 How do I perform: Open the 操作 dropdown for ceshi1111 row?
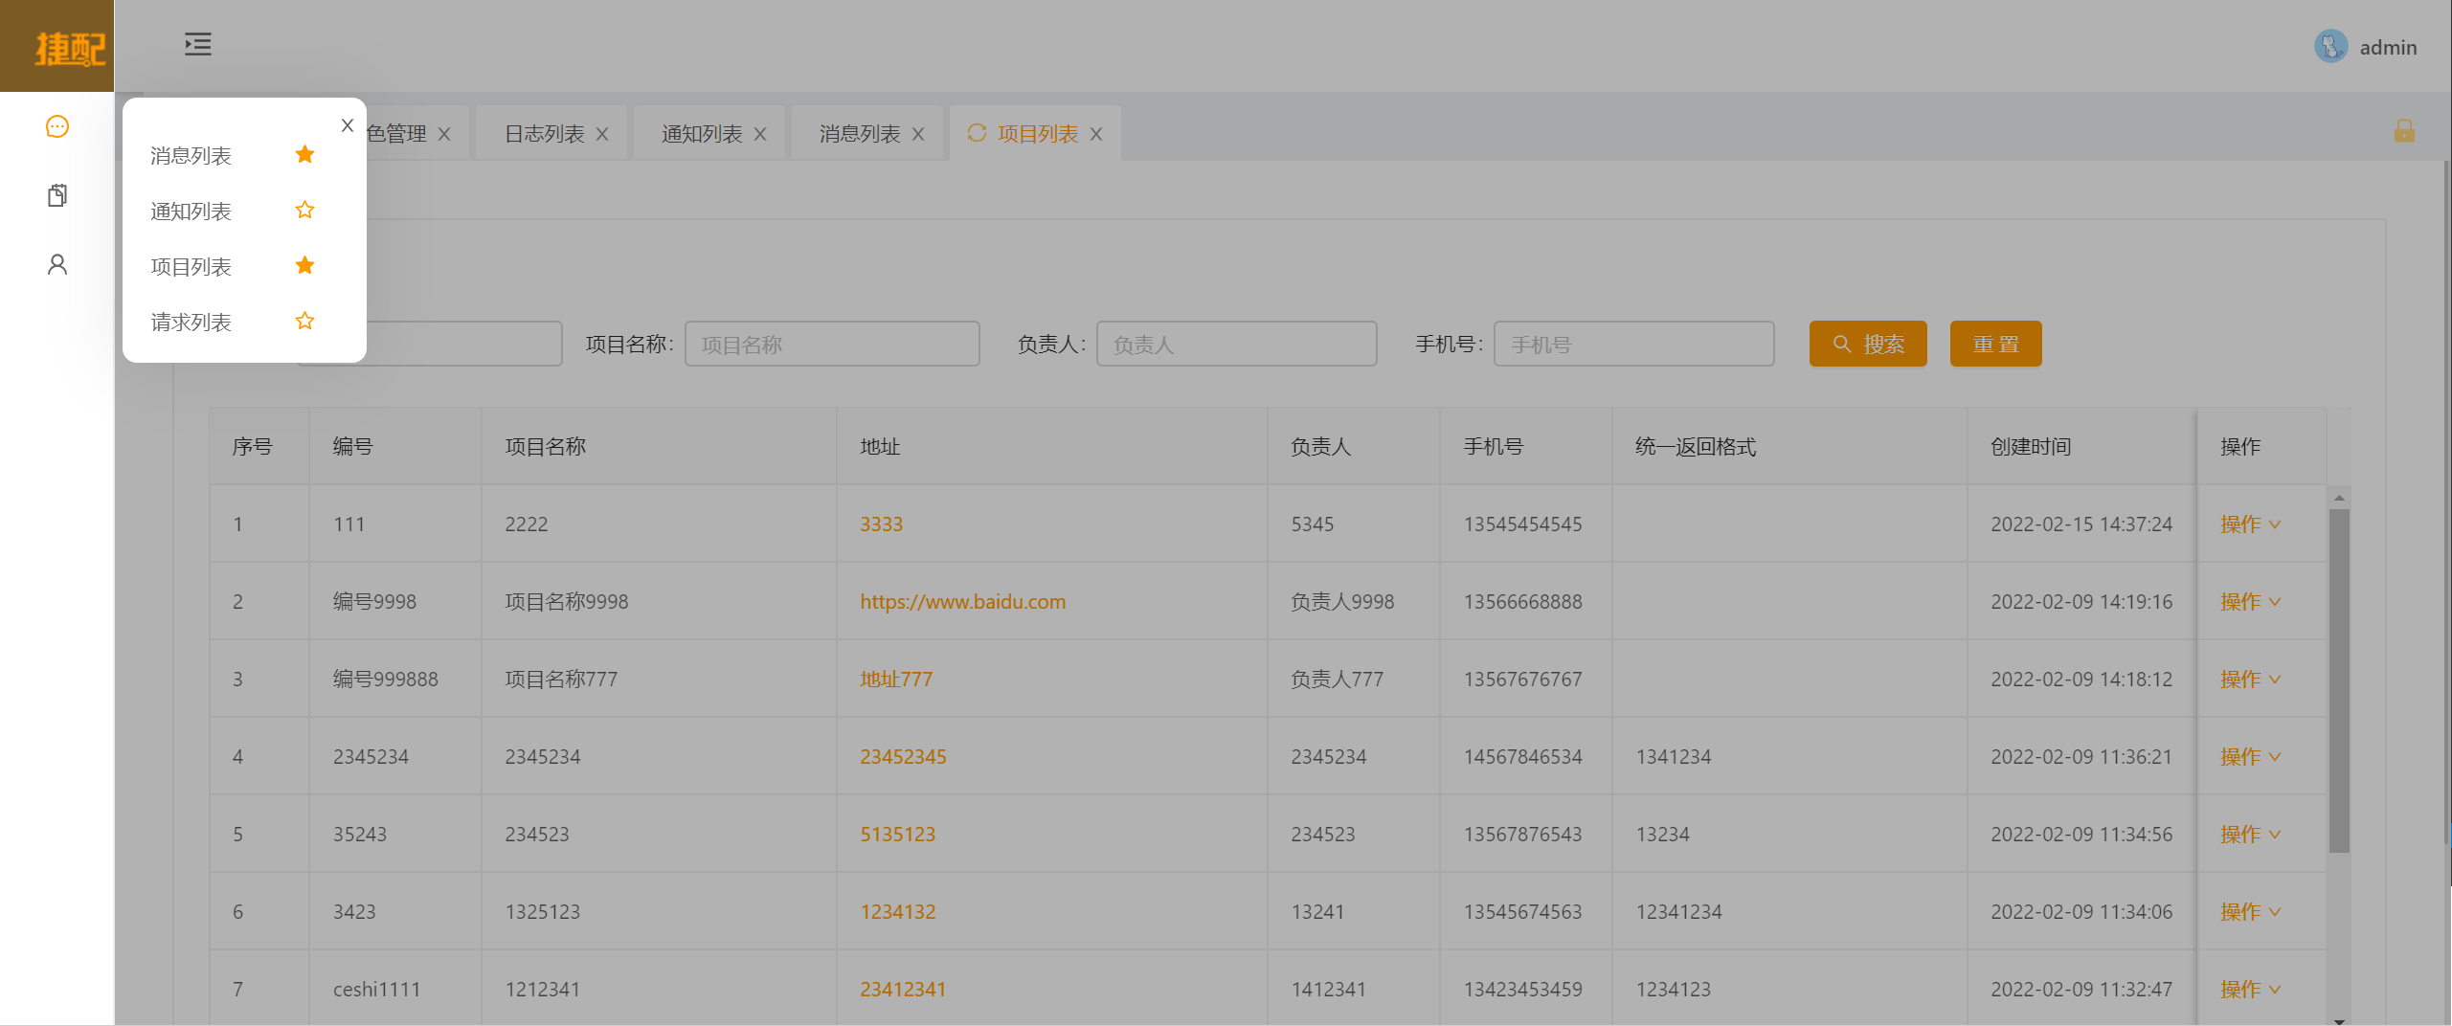tap(2249, 989)
